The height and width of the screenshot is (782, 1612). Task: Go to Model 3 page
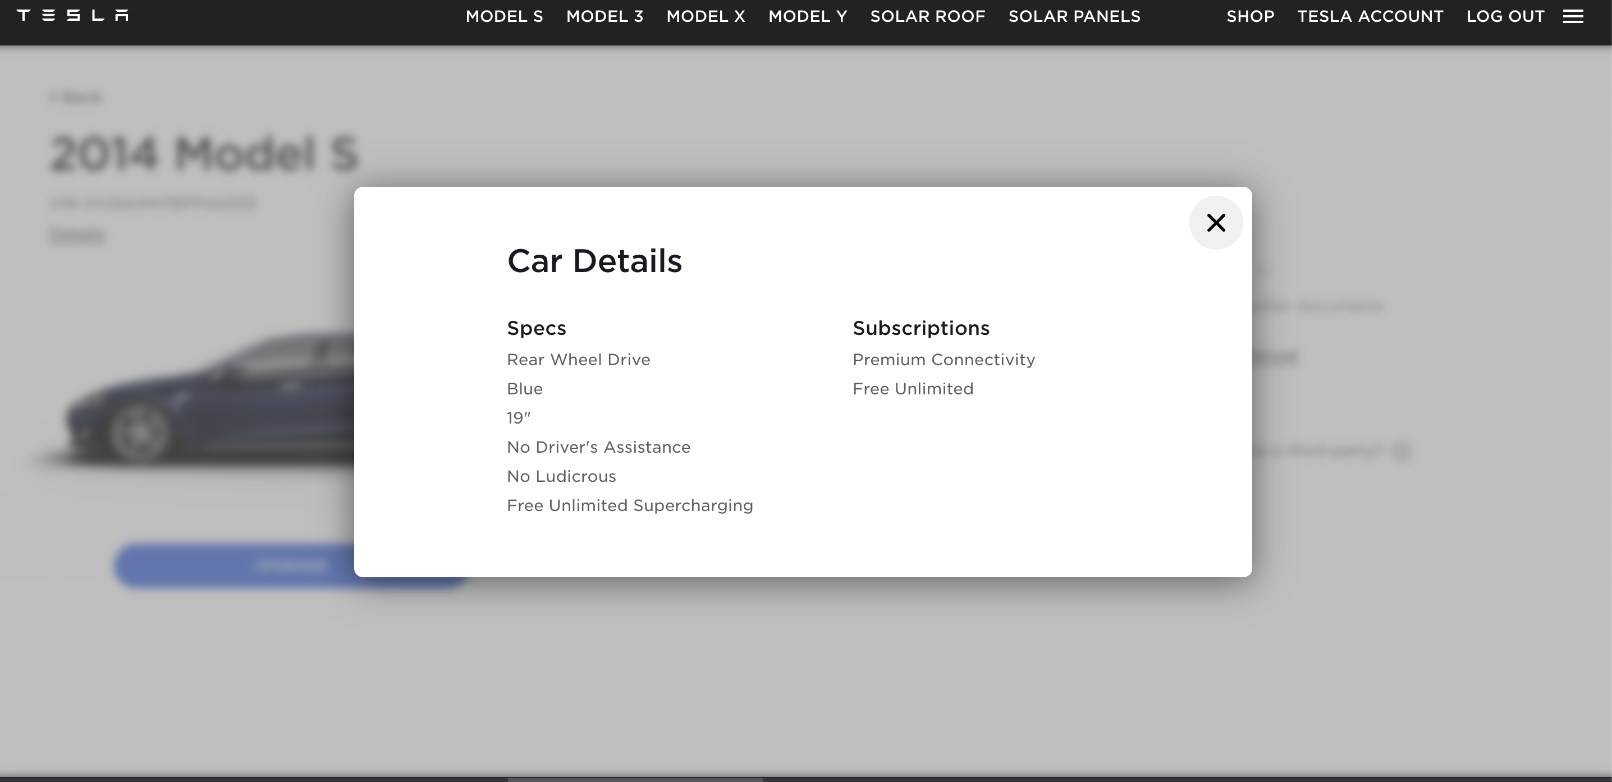click(604, 17)
